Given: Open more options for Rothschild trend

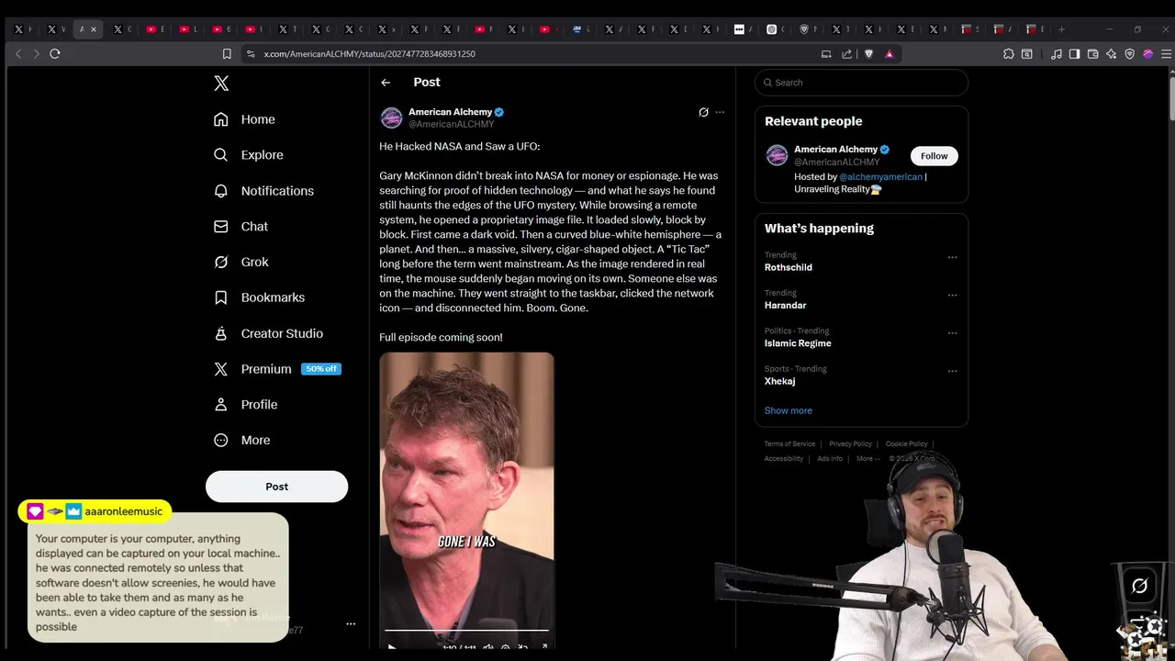Looking at the screenshot, I should [x=952, y=257].
